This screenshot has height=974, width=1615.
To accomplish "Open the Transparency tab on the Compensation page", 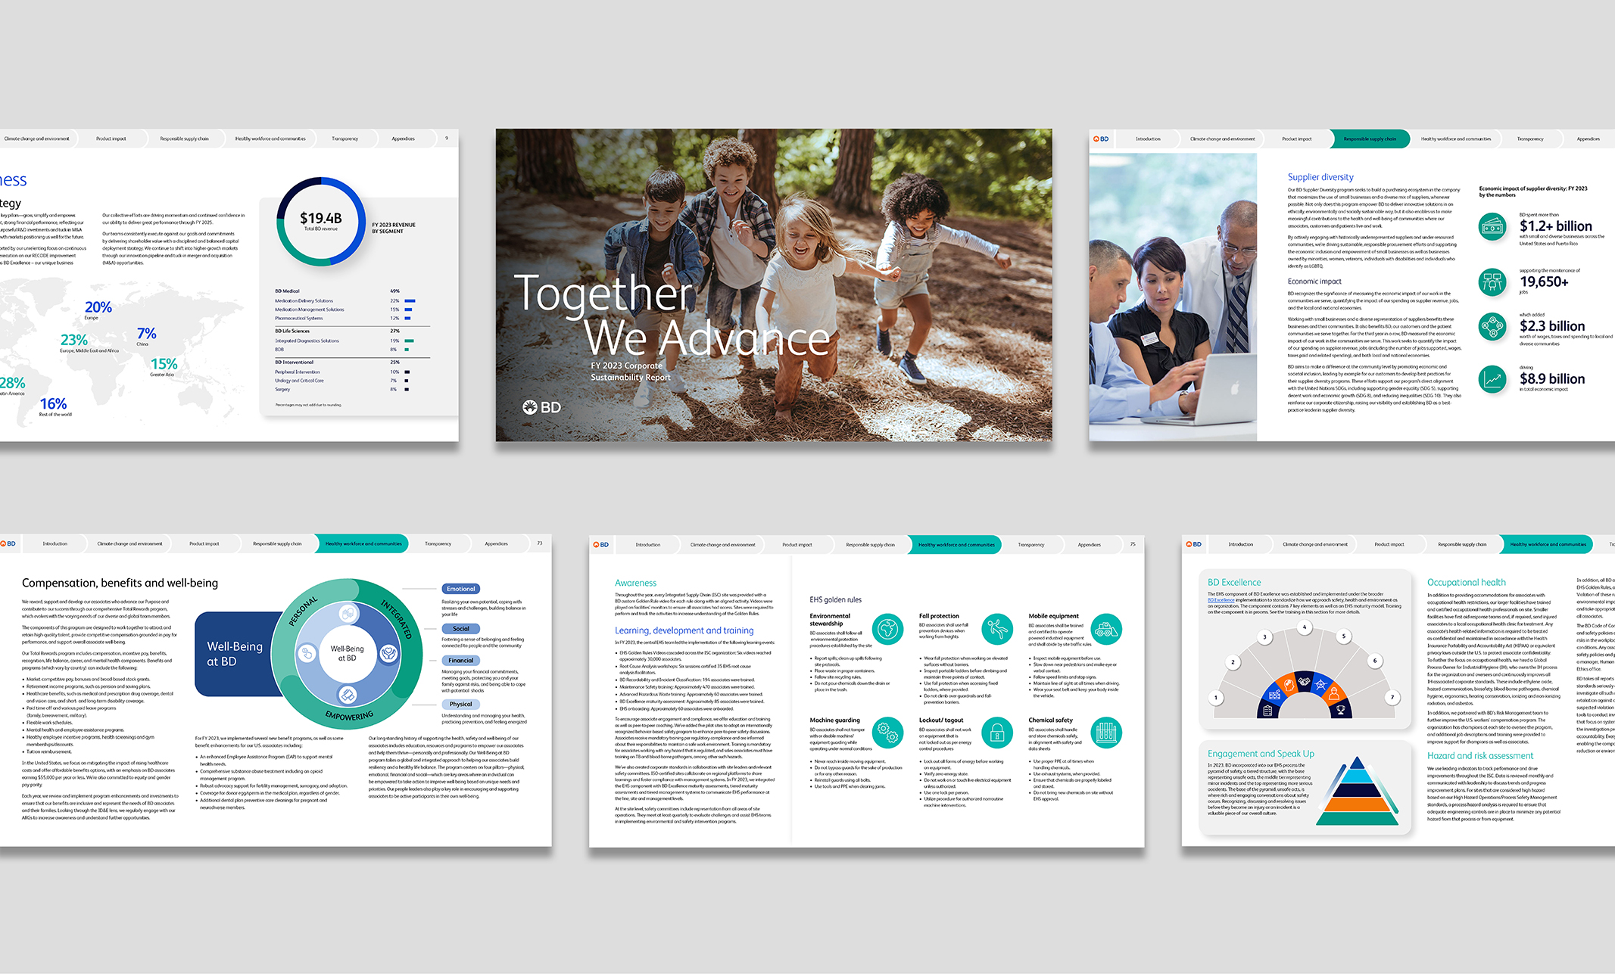I will [438, 543].
